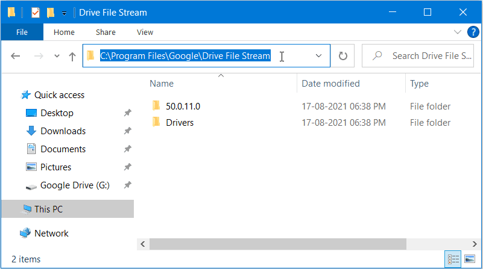Open the Customize Quick Access Toolbar arrow

(64, 13)
